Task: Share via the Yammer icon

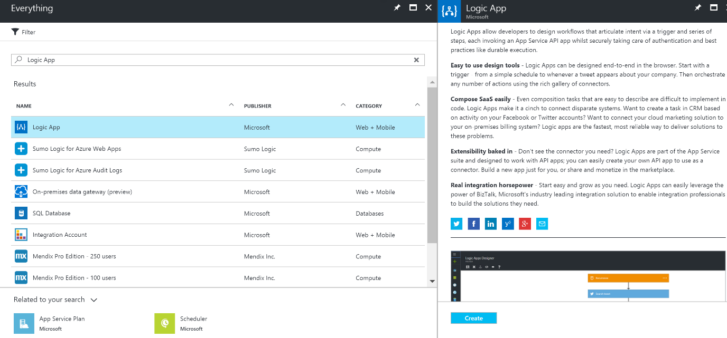Action: click(x=508, y=224)
